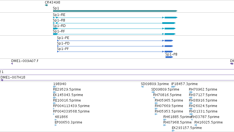Select the RE29529.5prime EST label
Viewport: 234px width, 132px height.
67,89
